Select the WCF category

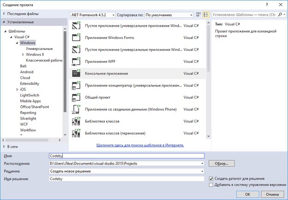(x=24, y=124)
